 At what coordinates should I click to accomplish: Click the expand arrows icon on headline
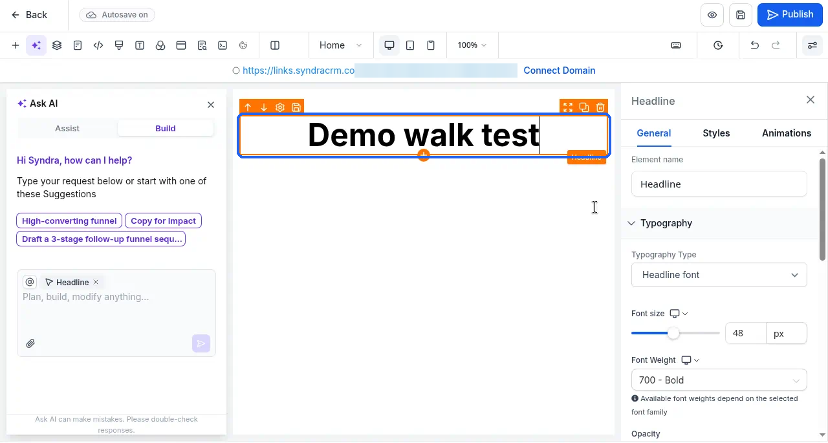(x=568, y=107)
